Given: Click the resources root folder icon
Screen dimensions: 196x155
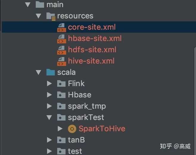Looking at the screenshot, I should (51, 16).
